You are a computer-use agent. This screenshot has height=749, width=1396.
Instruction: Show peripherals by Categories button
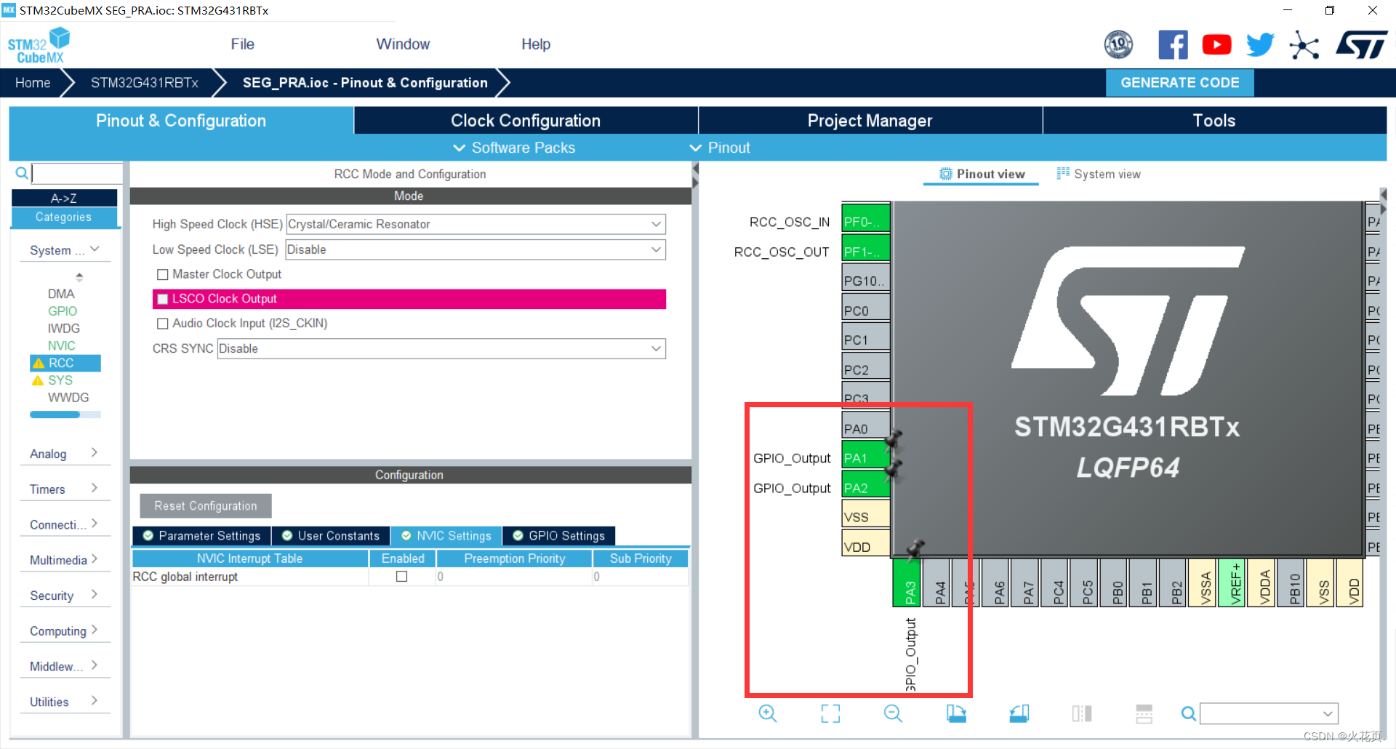(64, 217)
